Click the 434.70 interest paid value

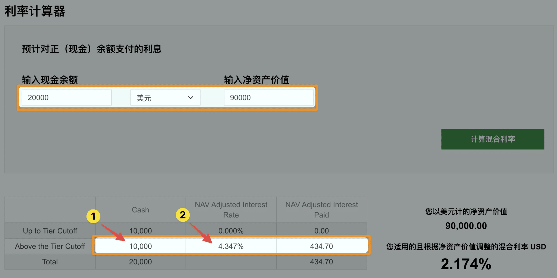pos(322,246)
